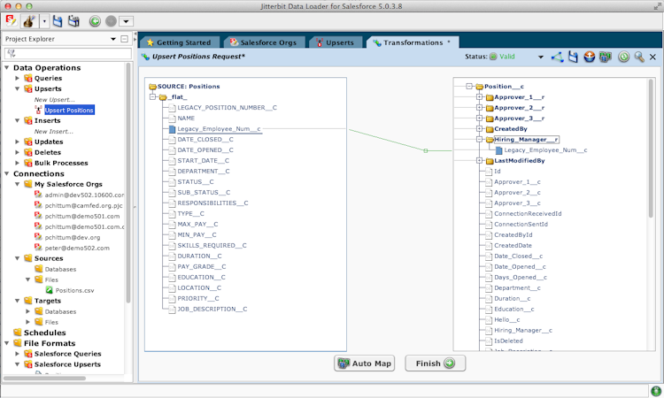This screenshot has width=664, height=398.
Task: Collapse the _flat_ source node
Action: pyautogui.click(x=153, y=97)
